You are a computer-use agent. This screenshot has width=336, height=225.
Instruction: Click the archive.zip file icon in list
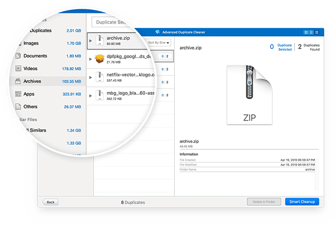coord(99,40)
